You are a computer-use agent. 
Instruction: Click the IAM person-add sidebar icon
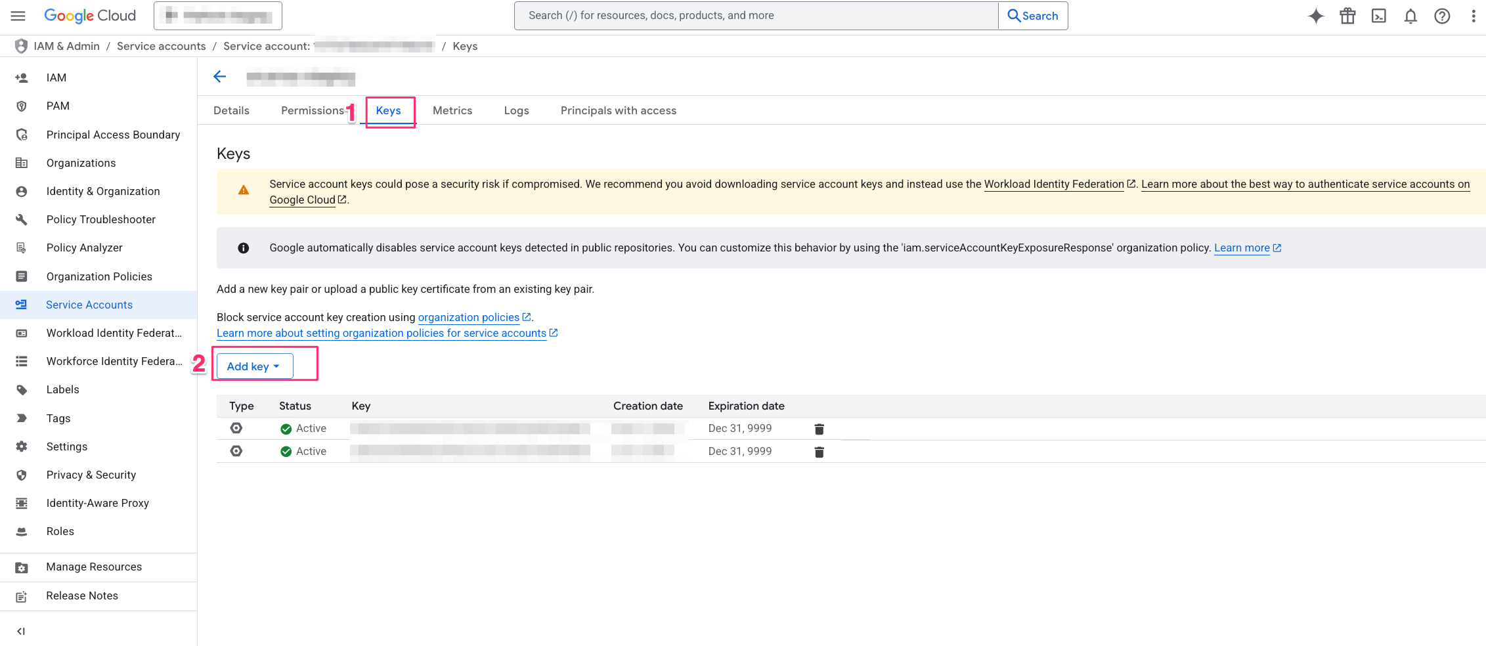[22, 77]
